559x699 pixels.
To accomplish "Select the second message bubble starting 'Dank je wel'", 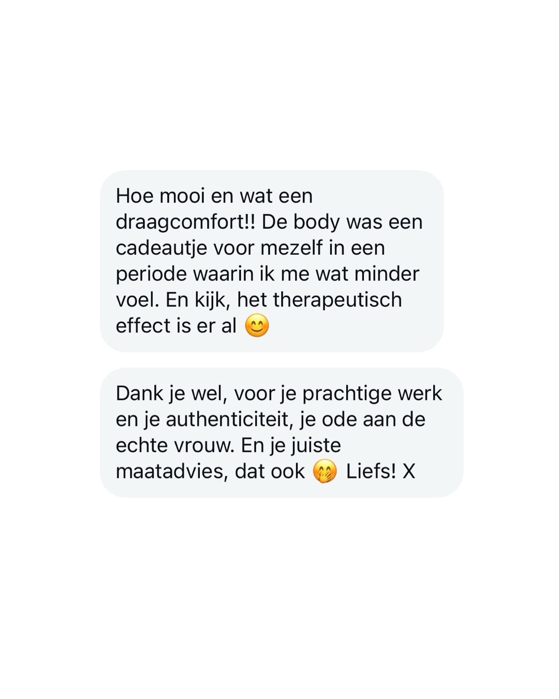I will coord(281,433).
